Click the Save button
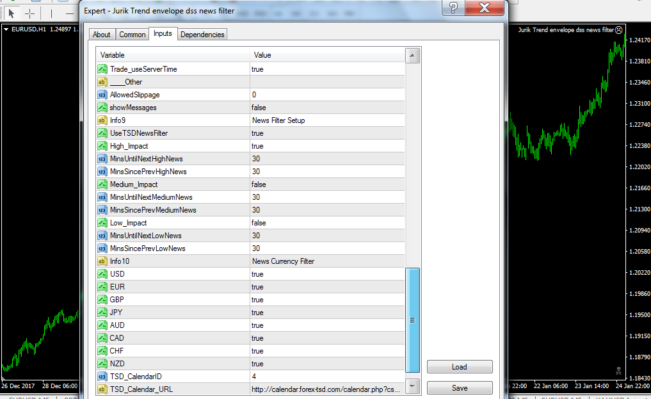This screenshot has height=399, width=651. tap(460, 388)
